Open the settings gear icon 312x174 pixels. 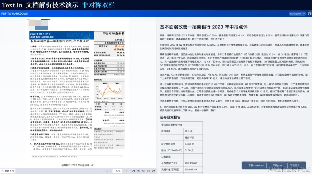tap(309, 14)
